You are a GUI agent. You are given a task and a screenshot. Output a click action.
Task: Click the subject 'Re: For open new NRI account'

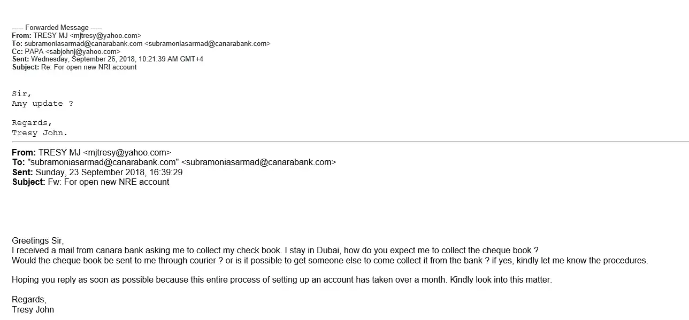coord(89,67)
